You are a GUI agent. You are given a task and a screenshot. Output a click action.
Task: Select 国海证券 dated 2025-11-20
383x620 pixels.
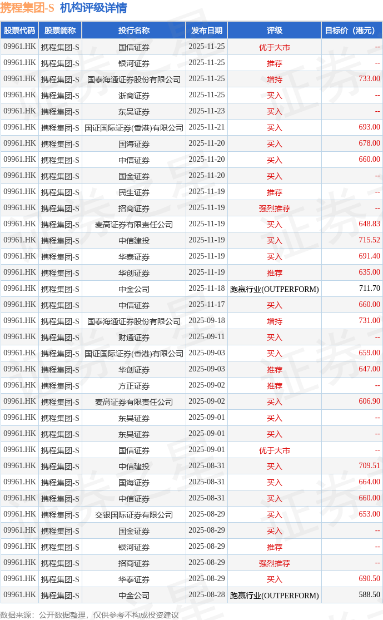pyautogui.click(x=134, y=144)
